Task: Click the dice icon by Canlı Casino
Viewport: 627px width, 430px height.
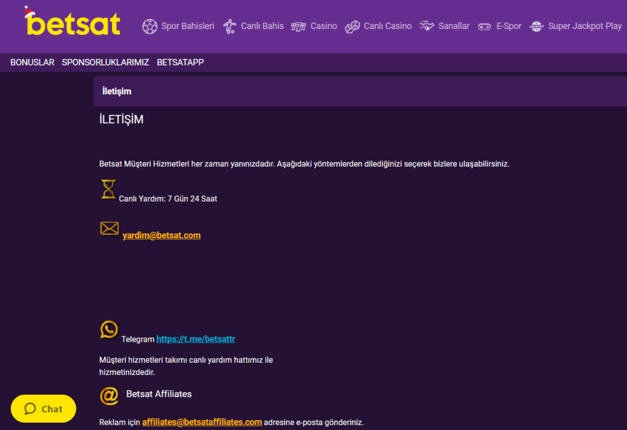Action: coord(352,26)
